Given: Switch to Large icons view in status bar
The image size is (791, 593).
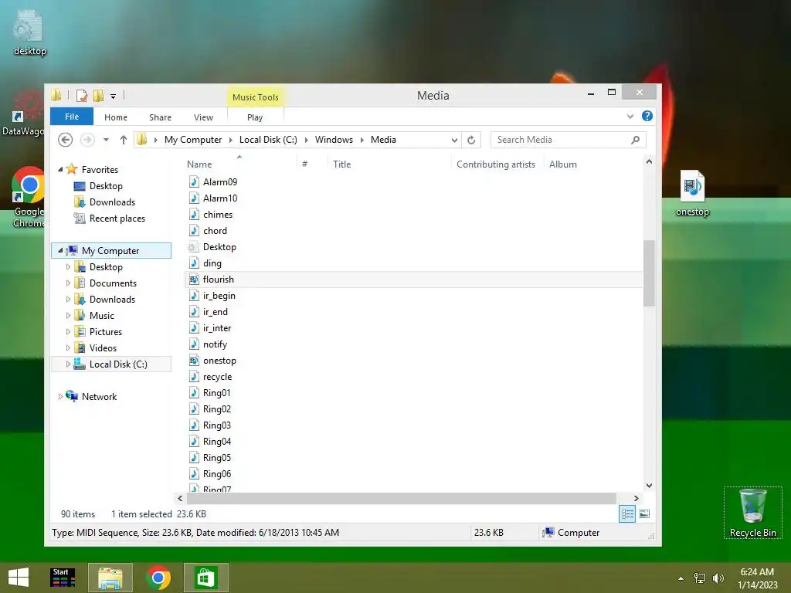Looking at the screenshot, I should 644,513.
